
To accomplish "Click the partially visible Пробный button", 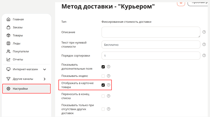I will click(198, 4).
